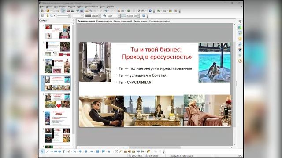Click the New document icon

[x=42, y=11]
